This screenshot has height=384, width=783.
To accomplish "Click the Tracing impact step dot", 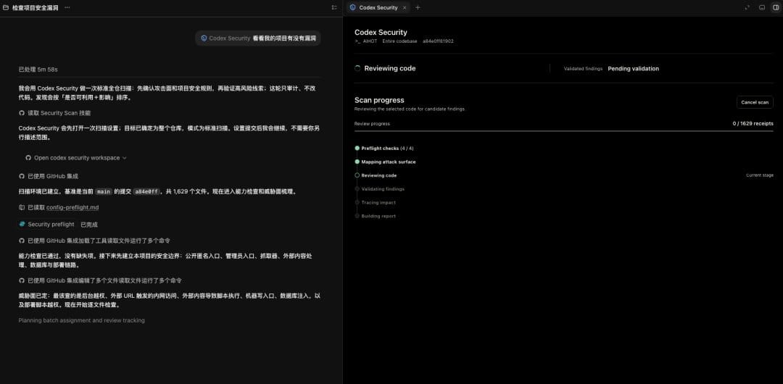I will (x=357, y=202).
